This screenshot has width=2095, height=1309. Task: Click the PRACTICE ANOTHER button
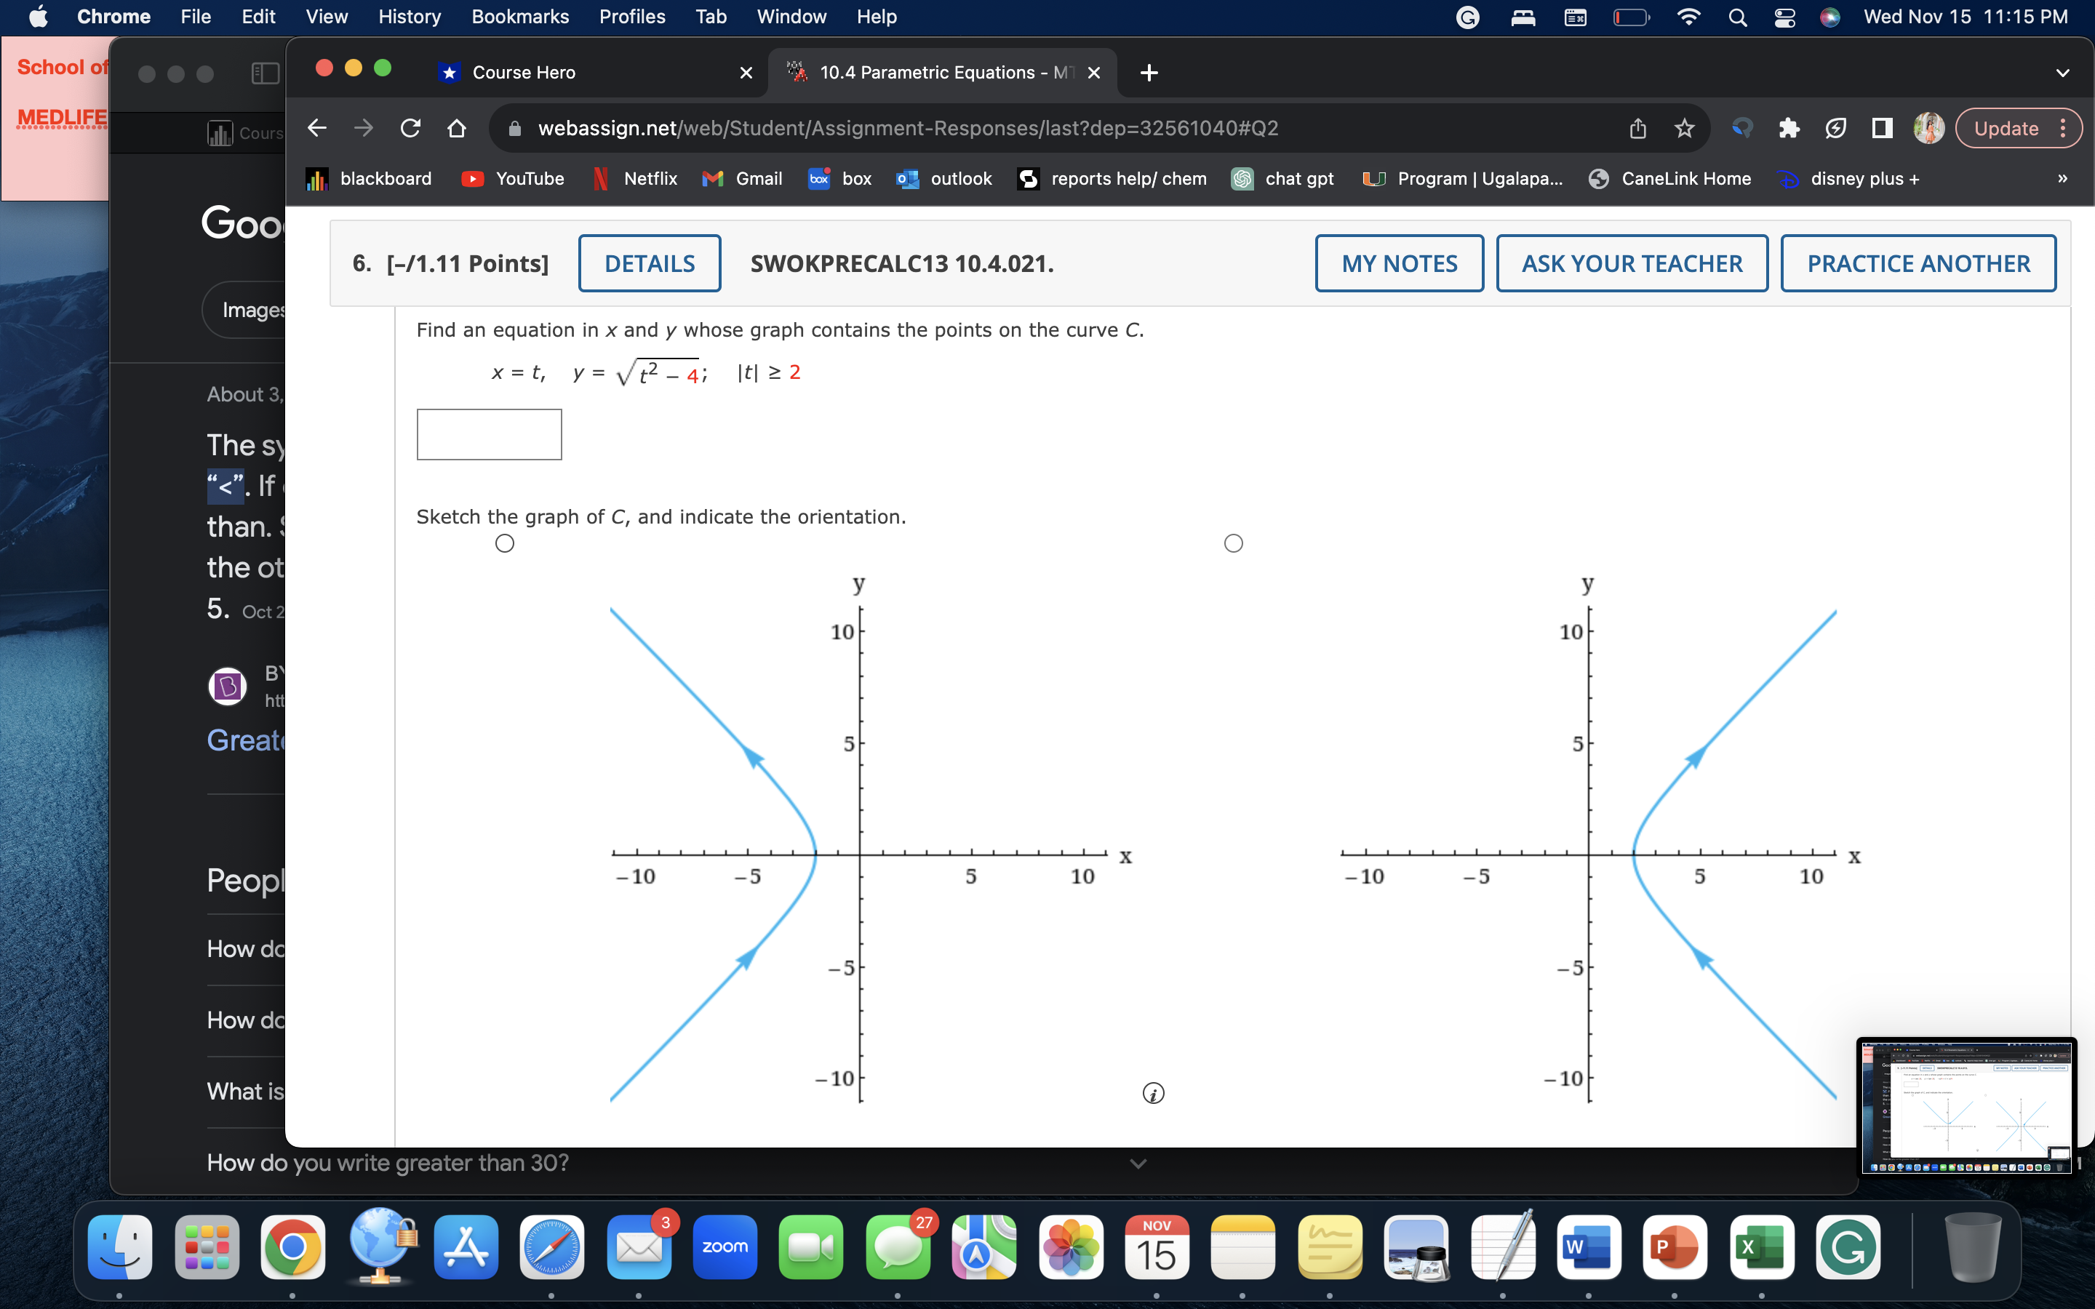[x=1917, y=263]
